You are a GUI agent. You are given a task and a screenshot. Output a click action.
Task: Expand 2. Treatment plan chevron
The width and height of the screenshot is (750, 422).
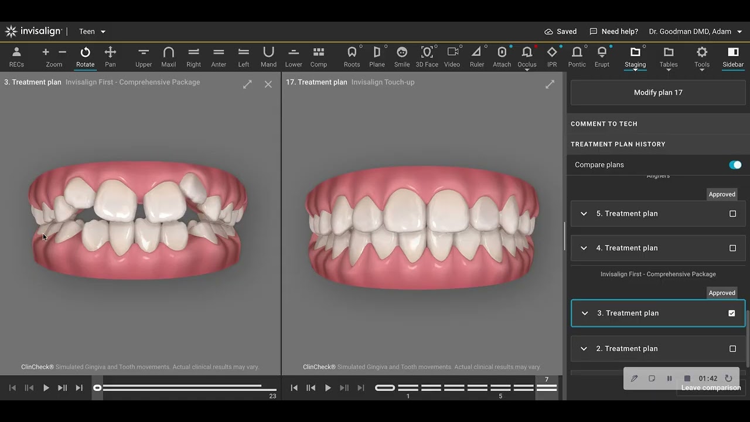coord(584,349)
